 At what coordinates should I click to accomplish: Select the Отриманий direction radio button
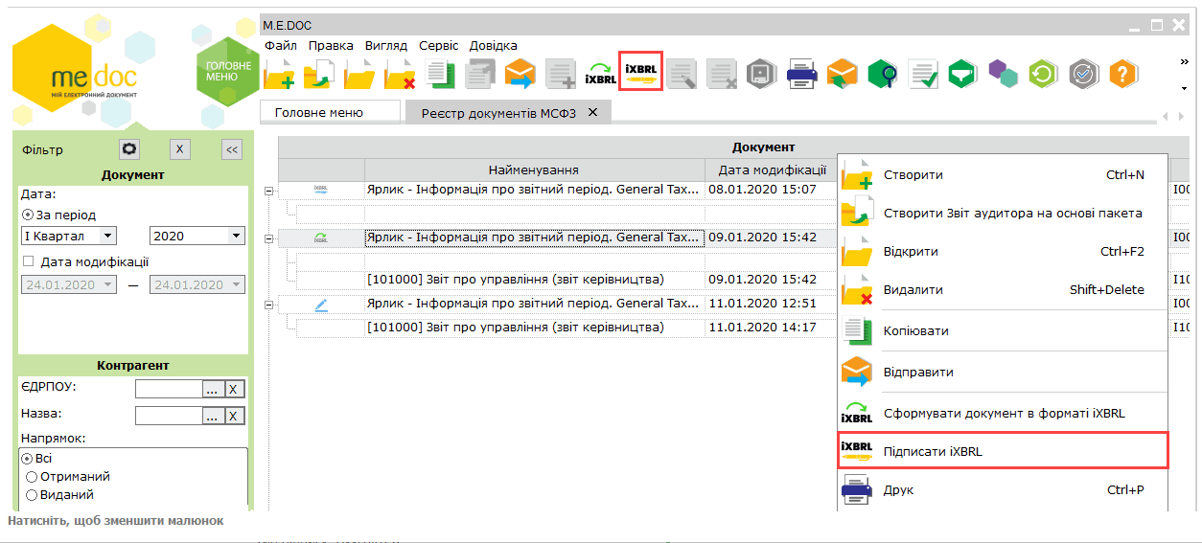click(x=32, y=476)
